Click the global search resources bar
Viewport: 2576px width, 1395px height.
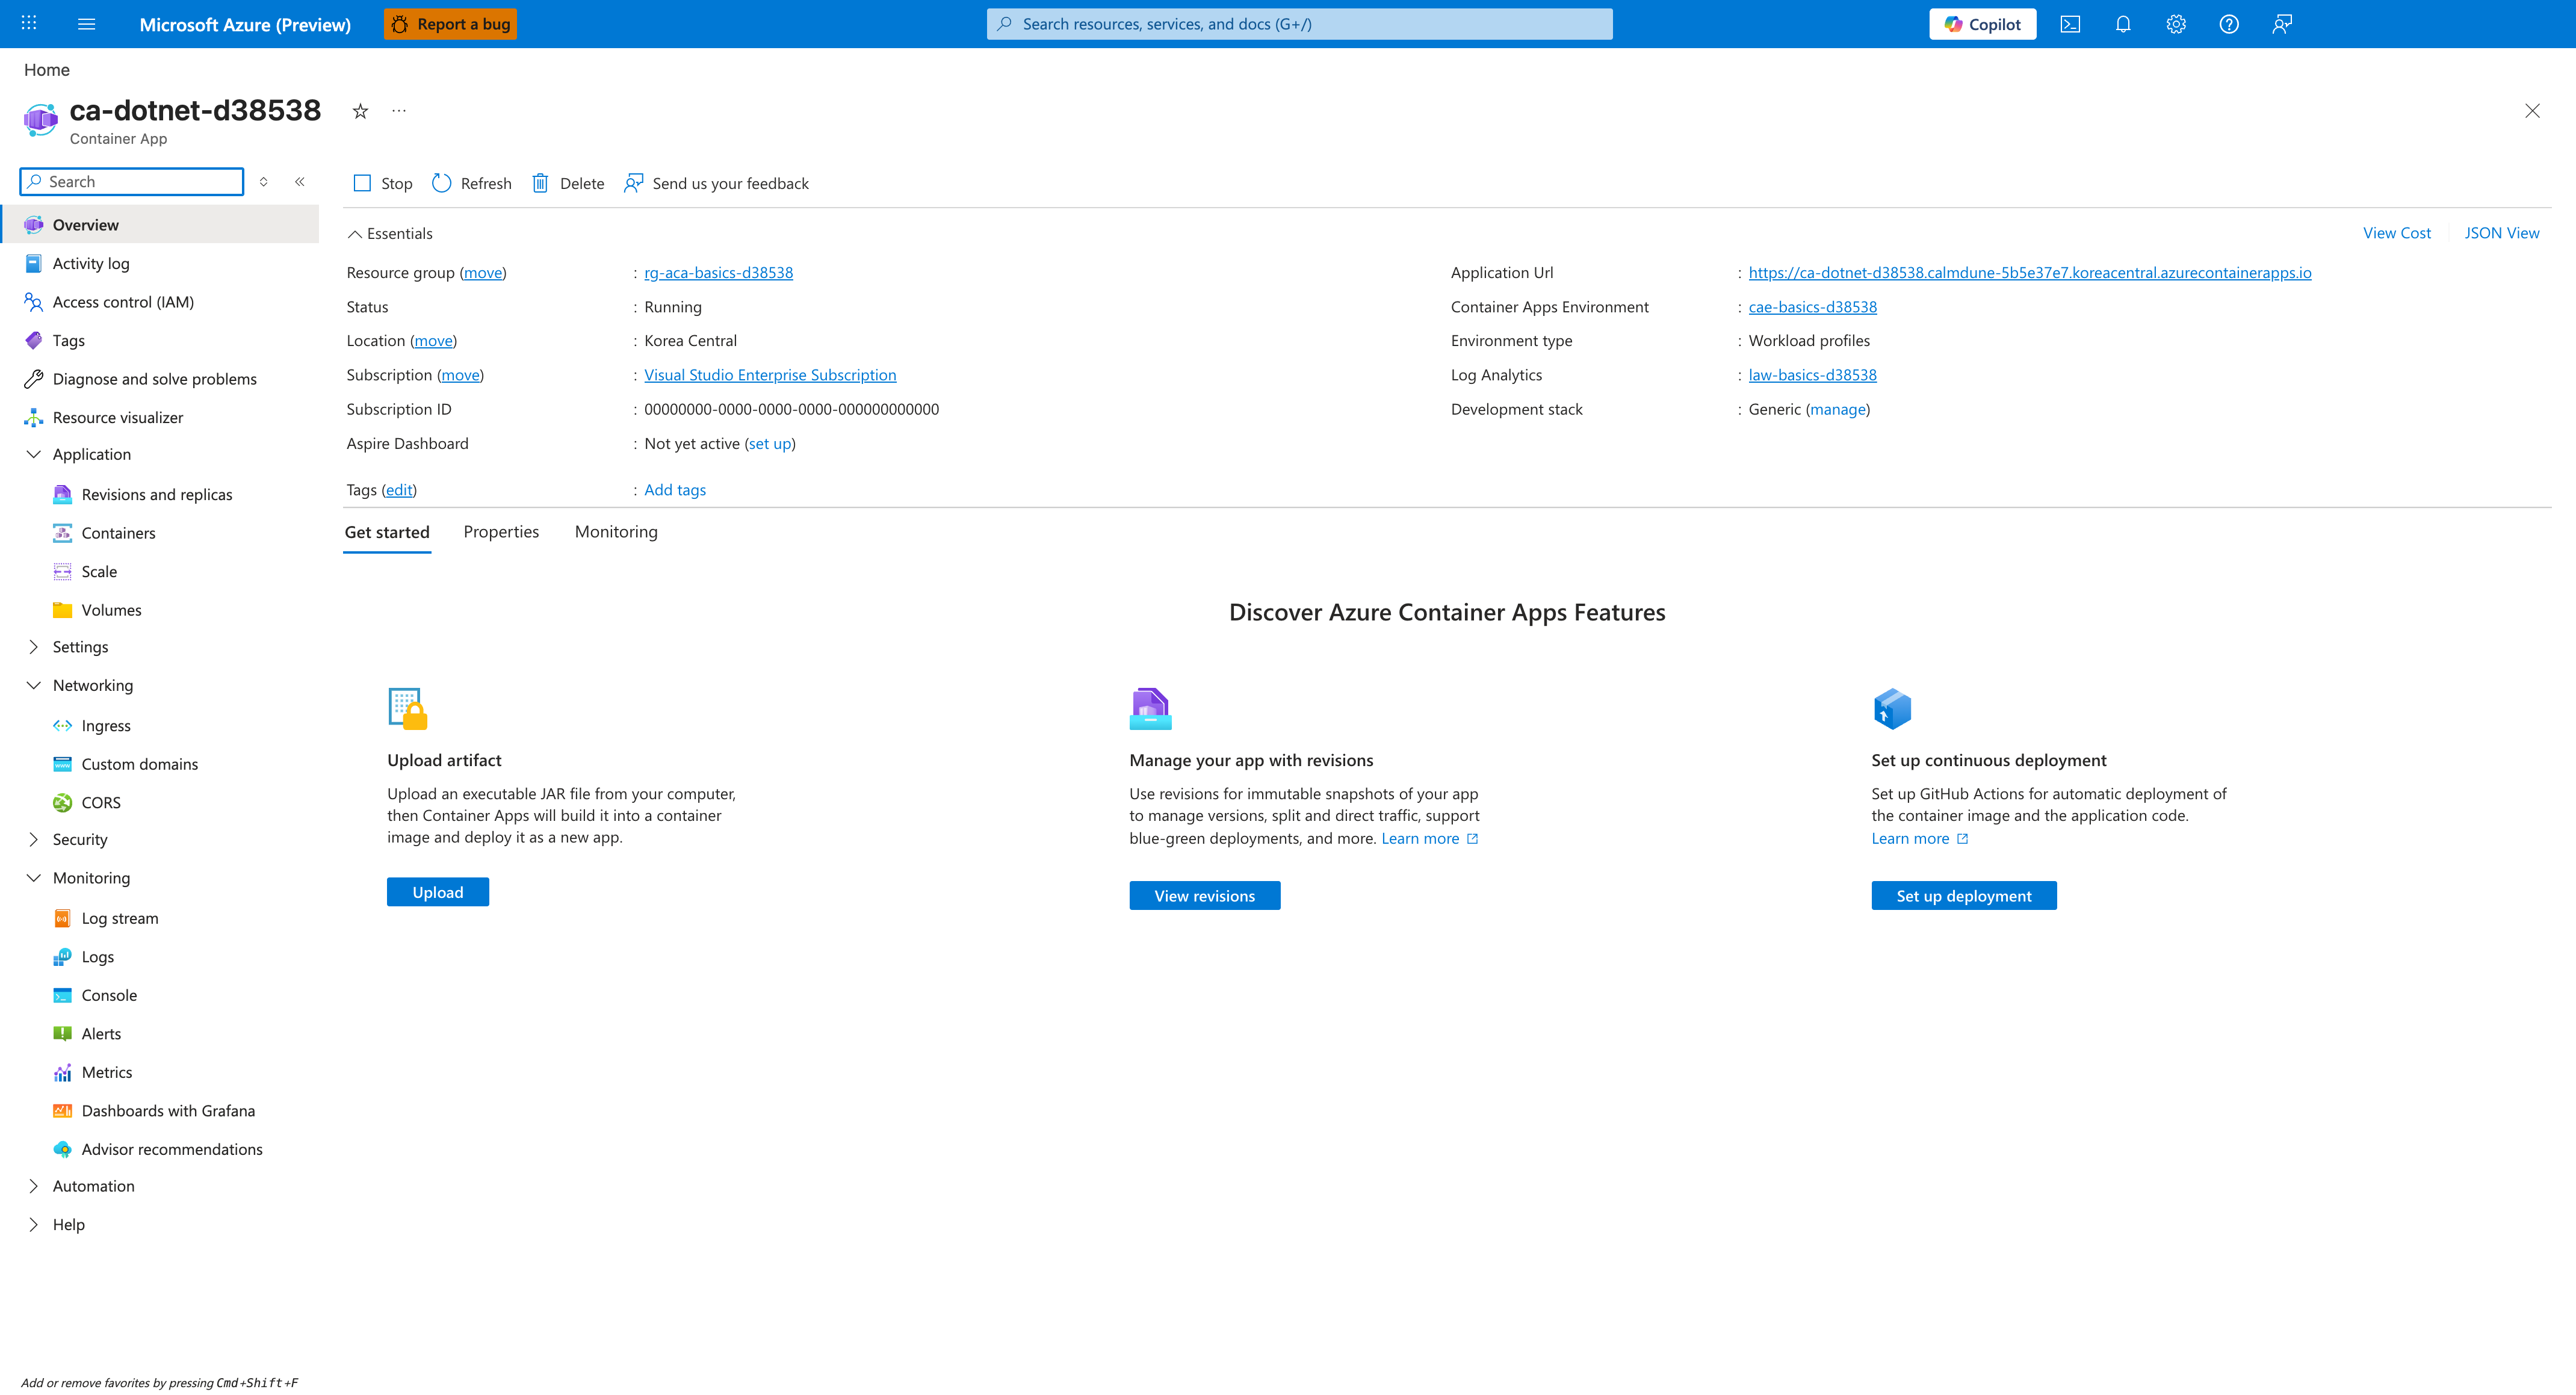click(x=1299, y=24)
